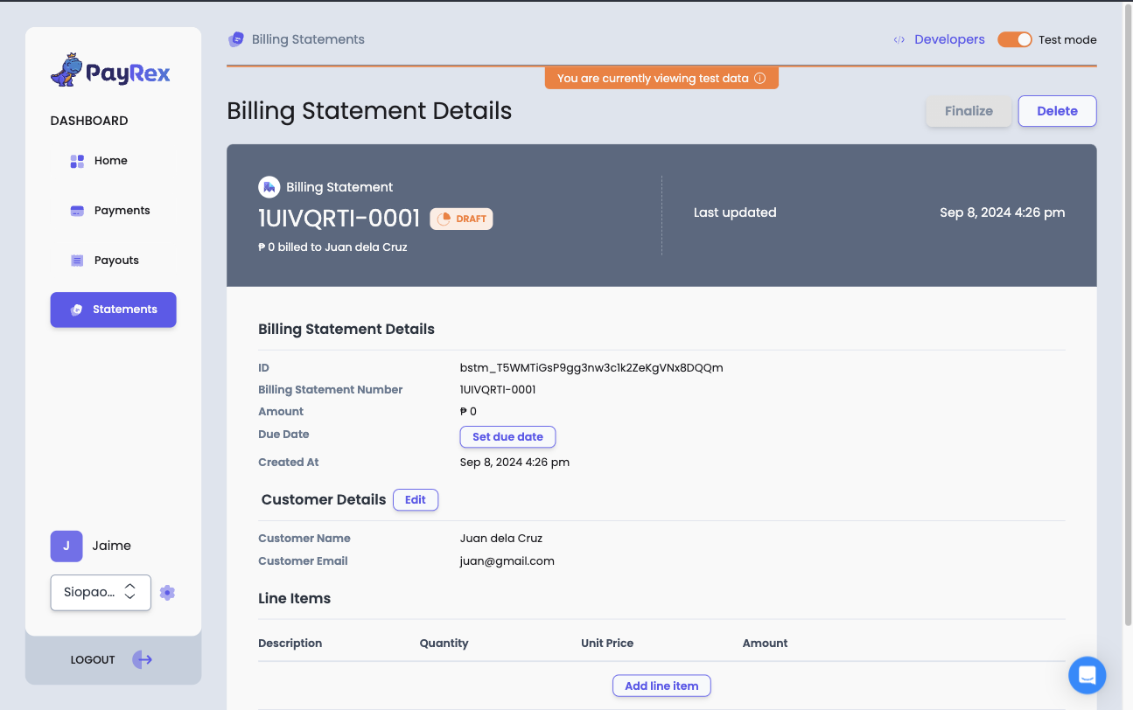Open settings via the gear icon near Siopao
The height and width of the screenshot is (710, 1133).
pos(167,592)
